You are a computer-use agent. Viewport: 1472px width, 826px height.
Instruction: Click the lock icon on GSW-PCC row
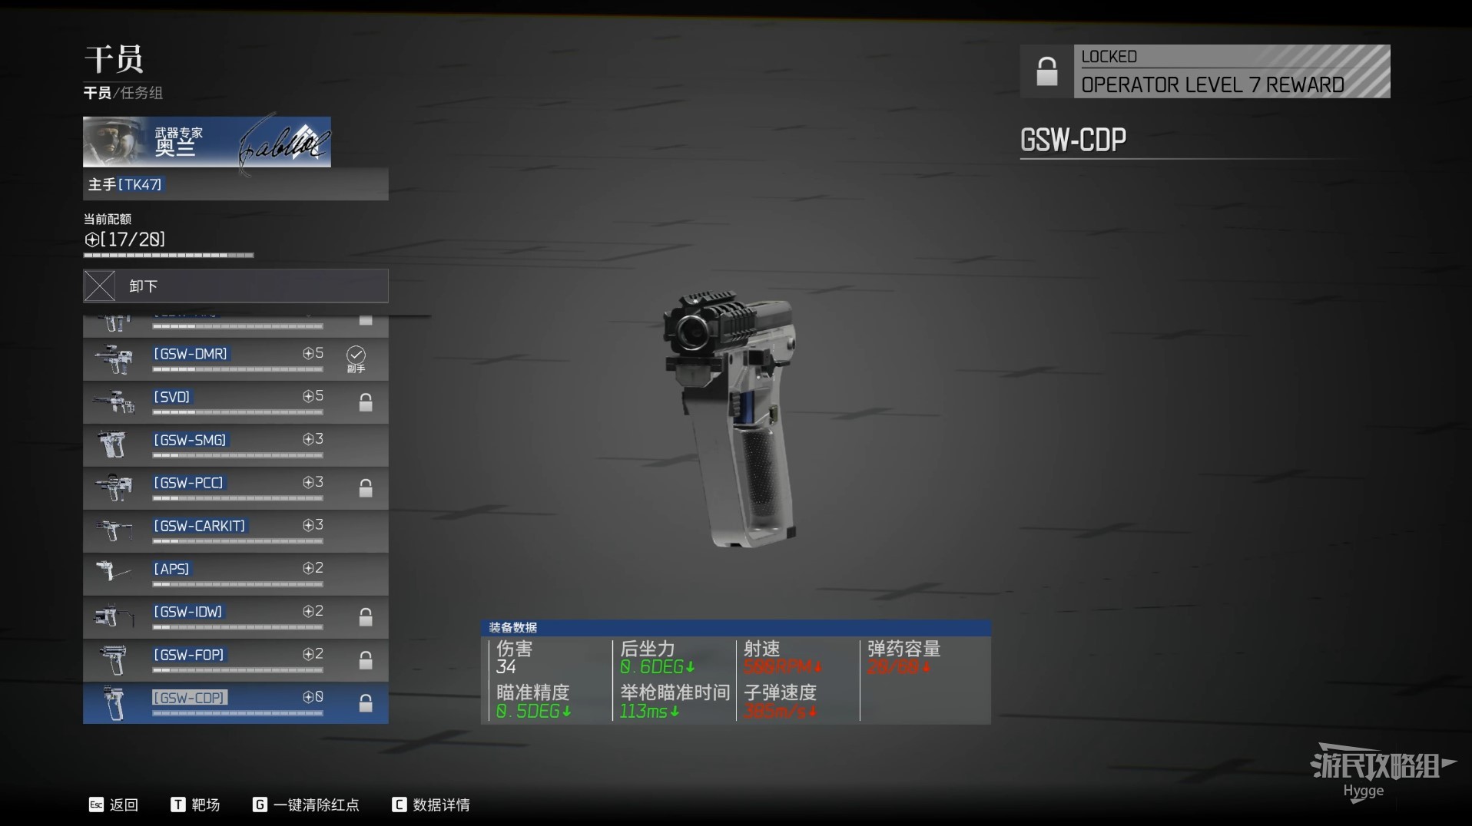pos(366,488)
